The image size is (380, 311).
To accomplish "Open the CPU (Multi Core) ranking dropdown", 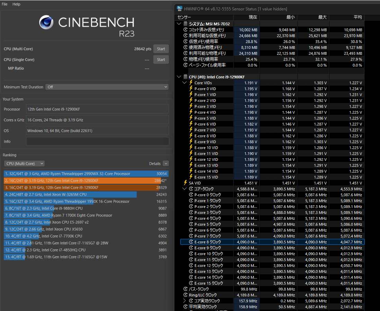I will click(x=24, y=164).
